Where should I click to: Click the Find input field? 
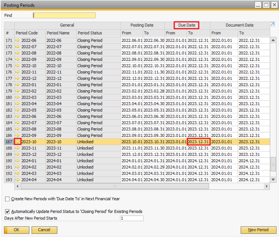(64, 16)
